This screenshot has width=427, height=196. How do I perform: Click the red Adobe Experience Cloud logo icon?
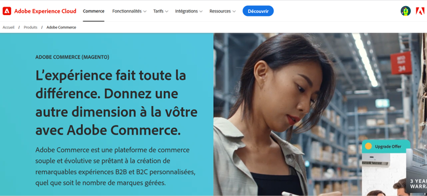click(7, 11)
